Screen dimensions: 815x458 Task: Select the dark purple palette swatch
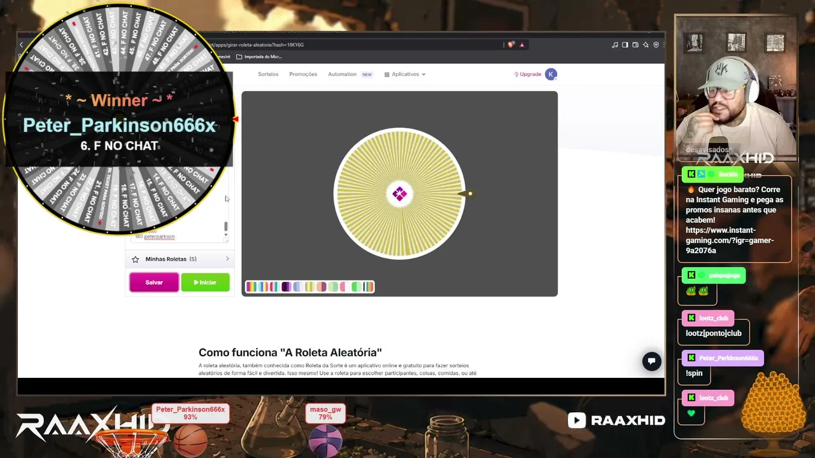point(286,287)
